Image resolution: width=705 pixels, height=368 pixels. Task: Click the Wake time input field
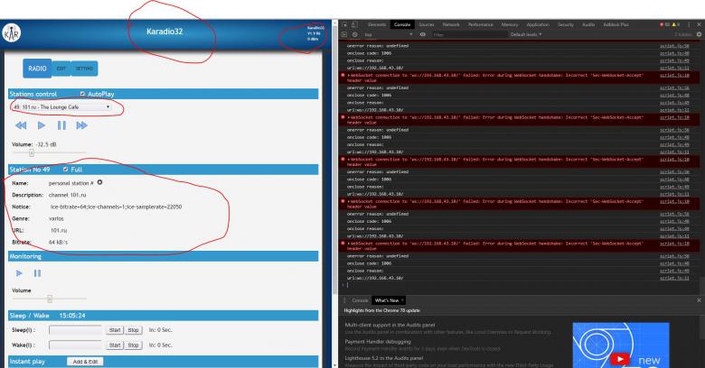click(76, 345)
